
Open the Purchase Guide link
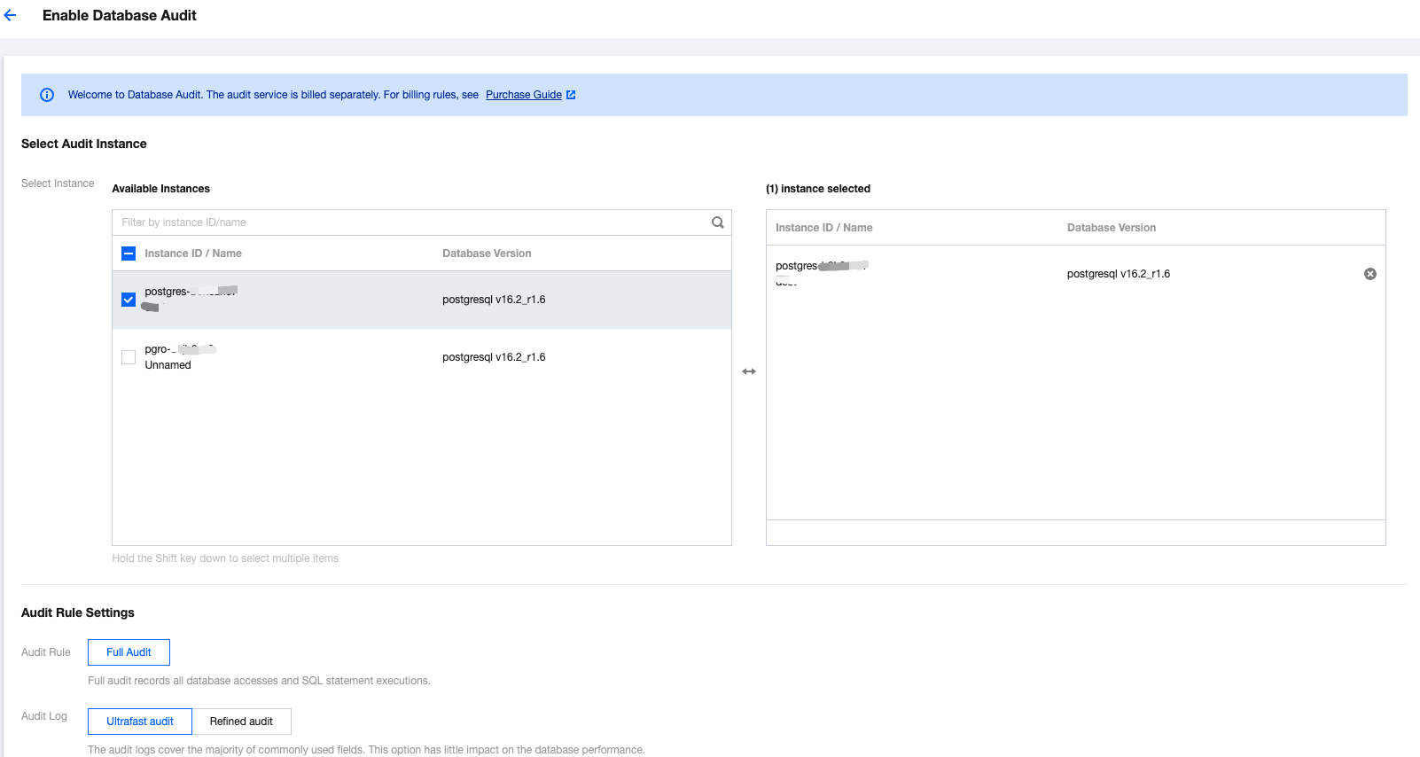click(523, 95)
